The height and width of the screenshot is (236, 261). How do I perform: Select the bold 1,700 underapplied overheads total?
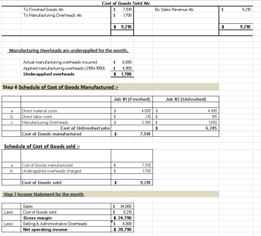click(x=126, y=74)
